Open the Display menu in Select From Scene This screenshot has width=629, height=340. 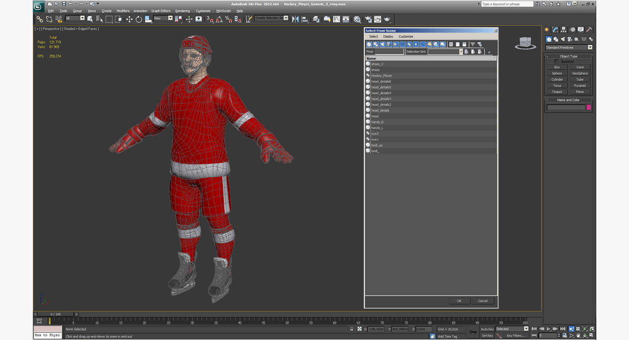pos(388,37)
